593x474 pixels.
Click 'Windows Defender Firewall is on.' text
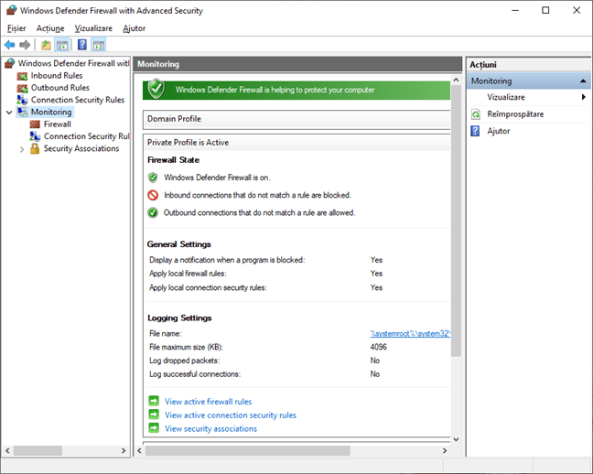217,178
